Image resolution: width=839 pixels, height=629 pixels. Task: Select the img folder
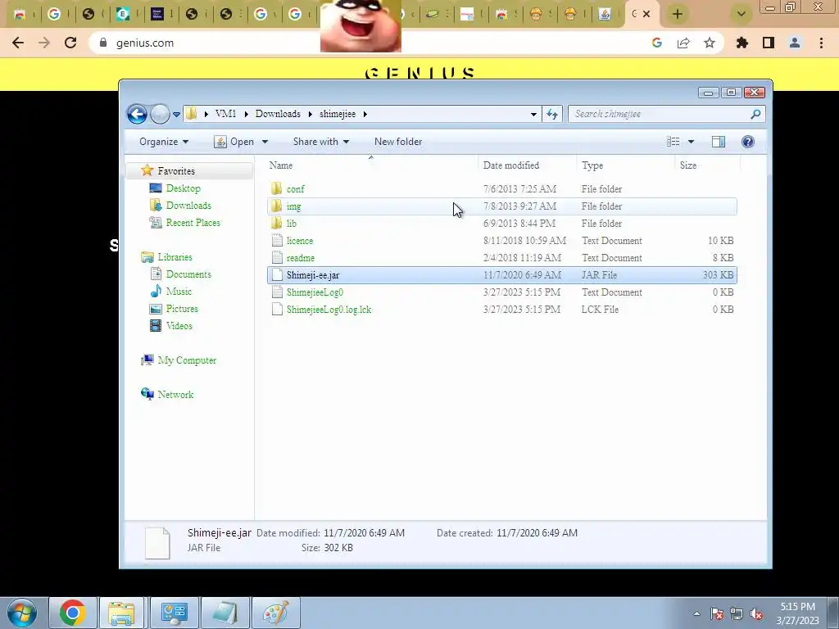tap(501, 206)
